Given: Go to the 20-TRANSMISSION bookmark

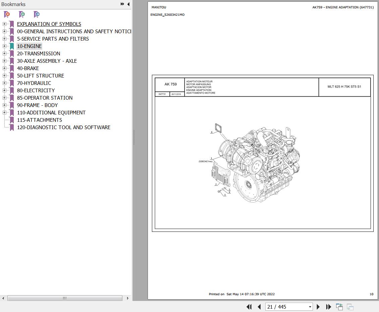Looking at the screenshot, I should [x=39, y=53].
